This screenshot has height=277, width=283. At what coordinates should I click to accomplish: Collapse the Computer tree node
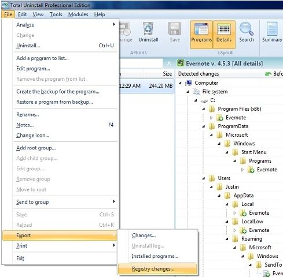(180, 83)
